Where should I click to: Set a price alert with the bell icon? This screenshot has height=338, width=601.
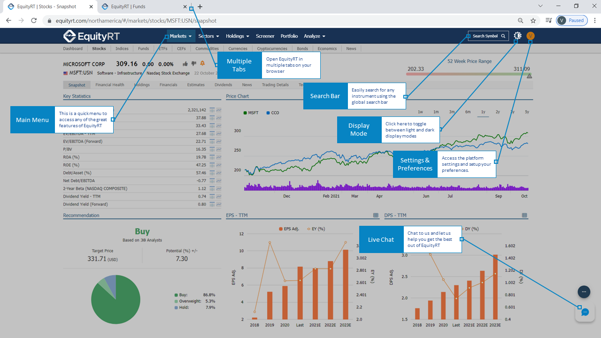(x=203, y=63)
